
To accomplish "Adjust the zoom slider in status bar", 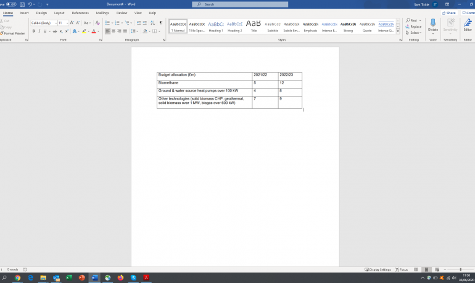I will click(461, 269).
